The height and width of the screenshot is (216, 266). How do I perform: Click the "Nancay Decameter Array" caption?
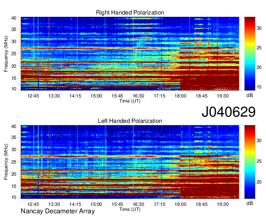coord(58,211)
